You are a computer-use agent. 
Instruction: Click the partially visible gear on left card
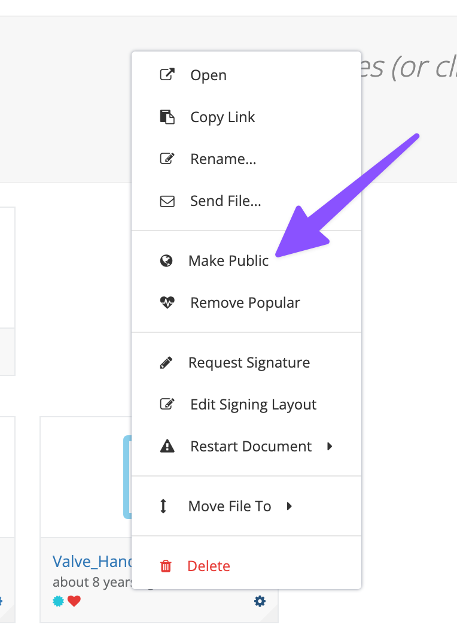(1, 601)
